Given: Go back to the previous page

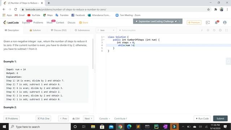Looking at the screenshot, I should click(x=4, y=9).
